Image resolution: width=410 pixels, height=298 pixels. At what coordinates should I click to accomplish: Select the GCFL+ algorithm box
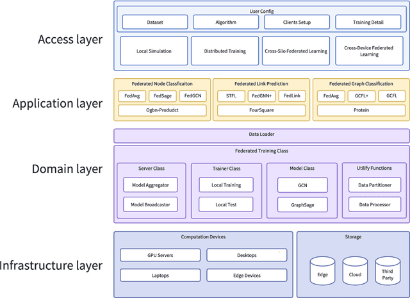coord(361,96)
